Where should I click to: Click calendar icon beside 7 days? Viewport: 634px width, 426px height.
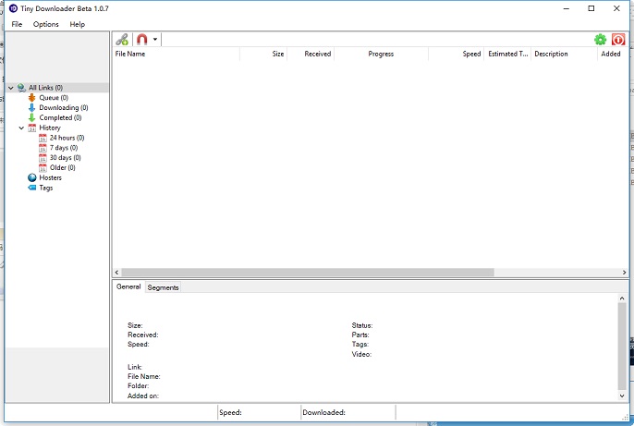tap(43, 148)
